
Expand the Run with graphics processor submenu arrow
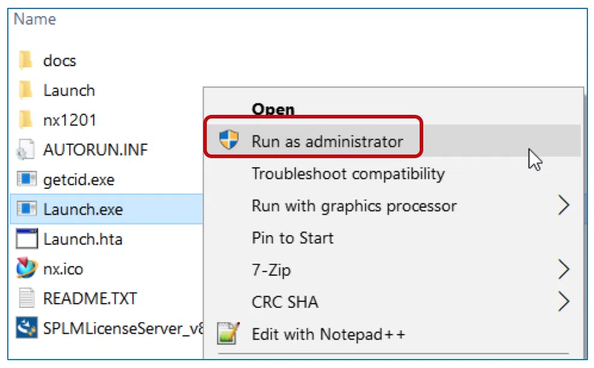tap(564, 206)
